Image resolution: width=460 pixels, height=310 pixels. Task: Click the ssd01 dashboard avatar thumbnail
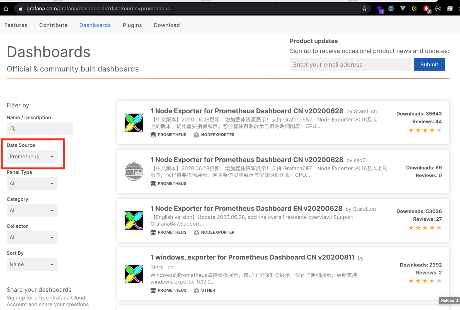[134, 171]
